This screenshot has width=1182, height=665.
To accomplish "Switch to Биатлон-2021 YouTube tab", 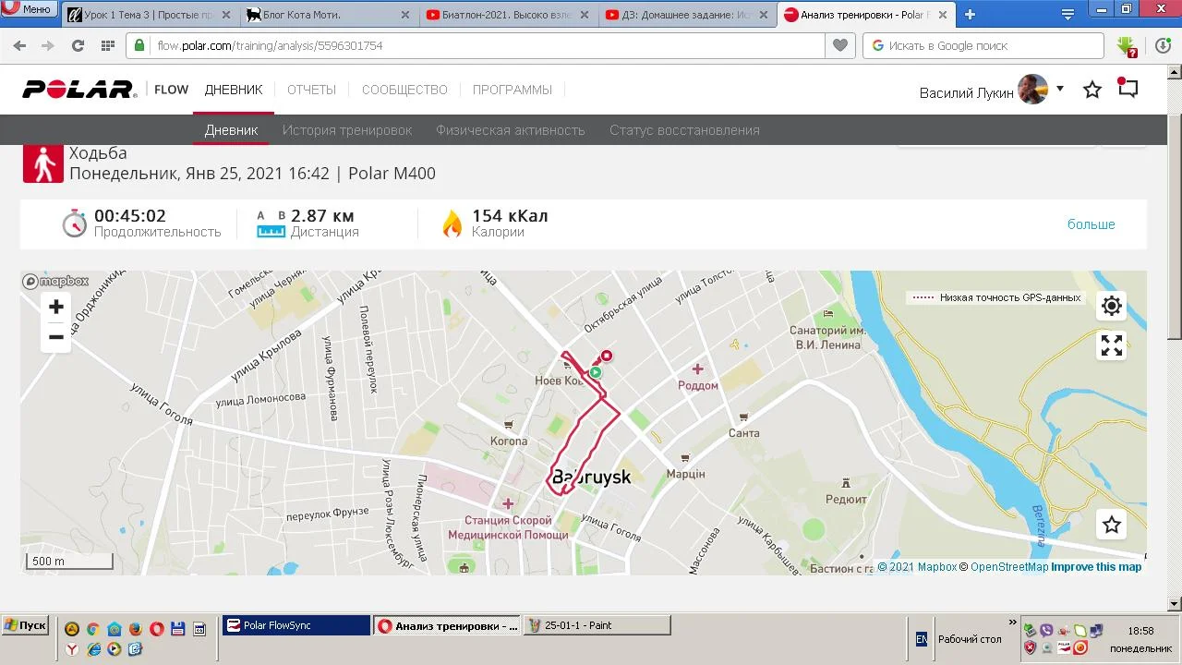I will 507,15.
